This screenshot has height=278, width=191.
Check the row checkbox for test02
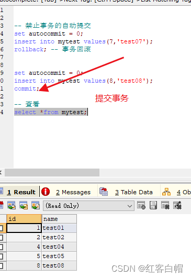pyautogui.click(x=2, y=237)
